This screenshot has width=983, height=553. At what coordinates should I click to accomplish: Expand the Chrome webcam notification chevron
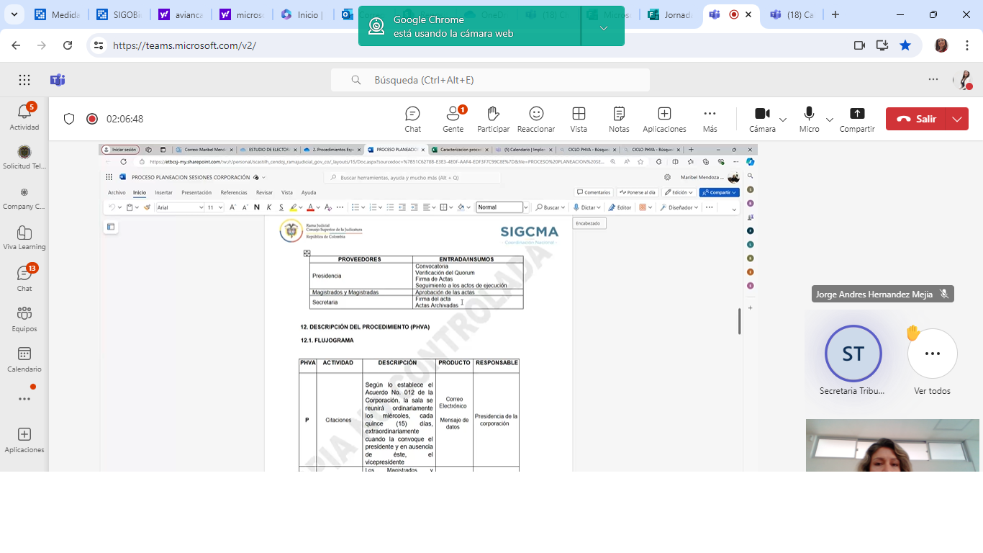point(604,27)
